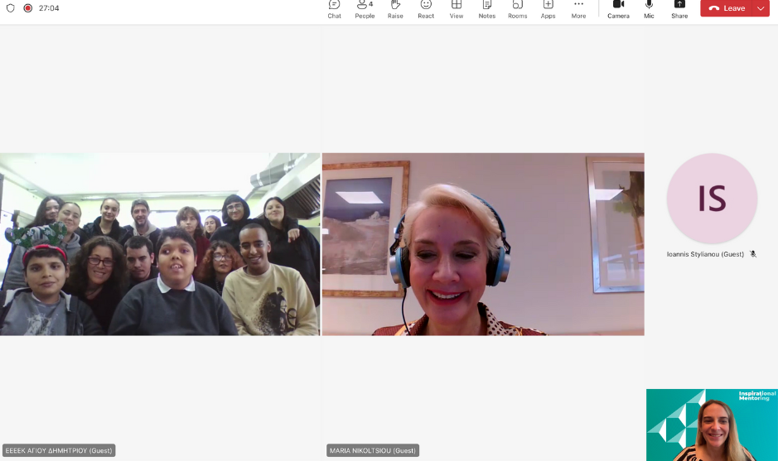778x461 pixels.
Task: Open the React emoji menu
Action: pyautogui.click(x=426, y=9)
